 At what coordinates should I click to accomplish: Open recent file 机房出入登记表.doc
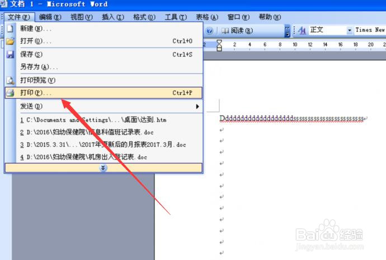(103, 157)
